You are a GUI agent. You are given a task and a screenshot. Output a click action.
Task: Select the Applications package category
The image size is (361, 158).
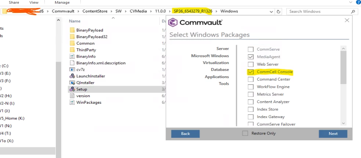217,77
